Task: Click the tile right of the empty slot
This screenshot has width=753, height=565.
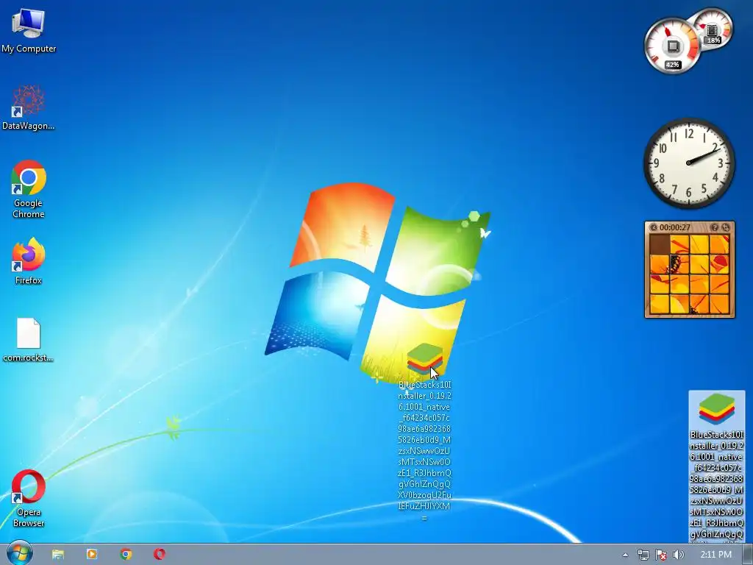Action: (679, 244)
